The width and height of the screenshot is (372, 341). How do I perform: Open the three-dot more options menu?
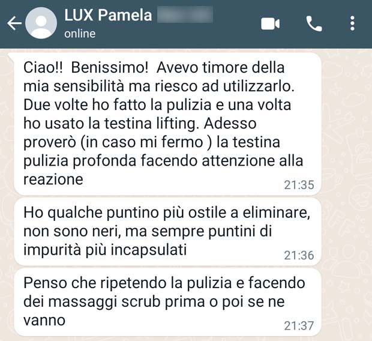(353, 23)
